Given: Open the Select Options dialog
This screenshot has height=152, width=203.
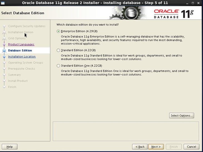Looking at the screenshot, I should (x=181, y=115).
